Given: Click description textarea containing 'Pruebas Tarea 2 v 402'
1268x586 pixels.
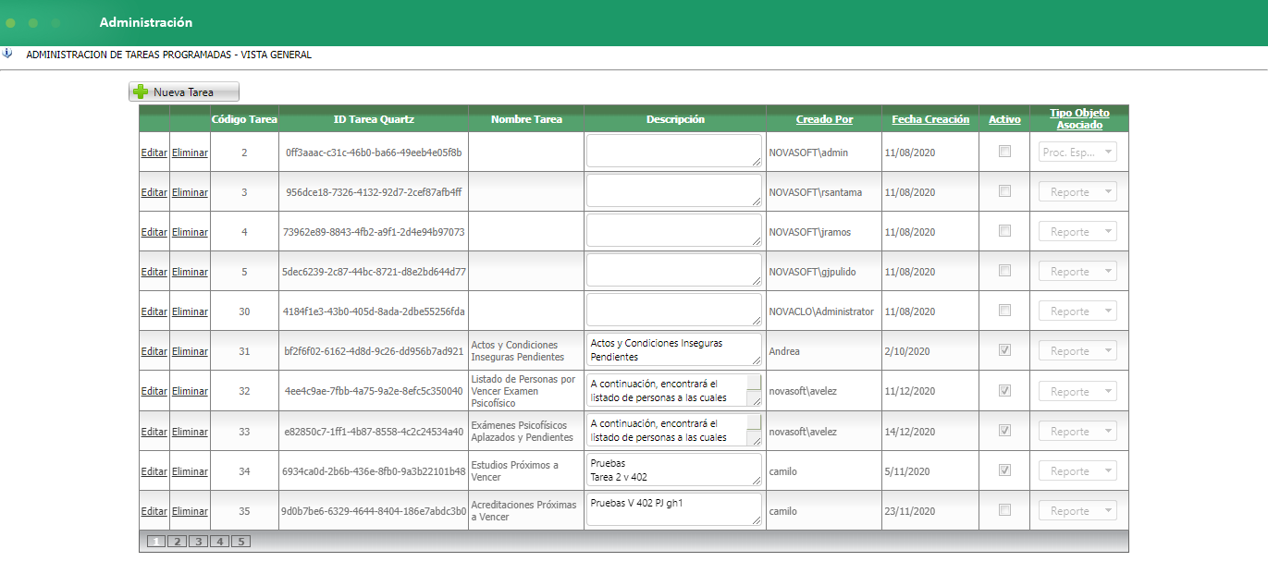Looking at the screenshot, I should coord(674,469).
